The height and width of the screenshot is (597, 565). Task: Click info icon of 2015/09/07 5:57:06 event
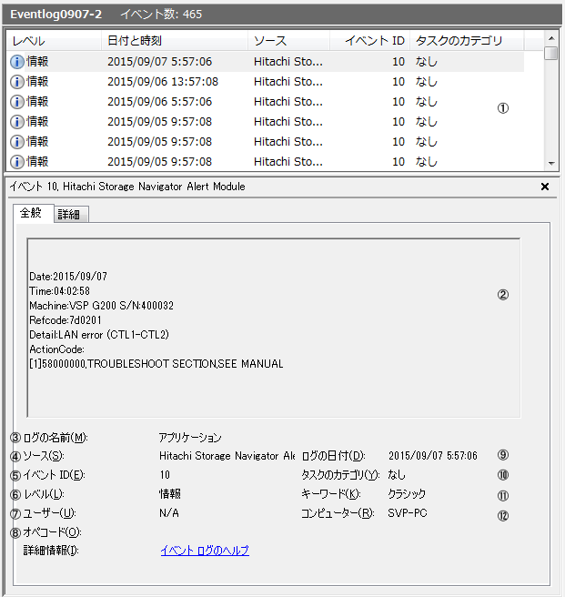coord(17,62)
